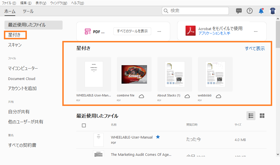This screenshot has height=165, width=280.
Task: Click すべてのツールを表示 button
Action: tap(132, 31)
